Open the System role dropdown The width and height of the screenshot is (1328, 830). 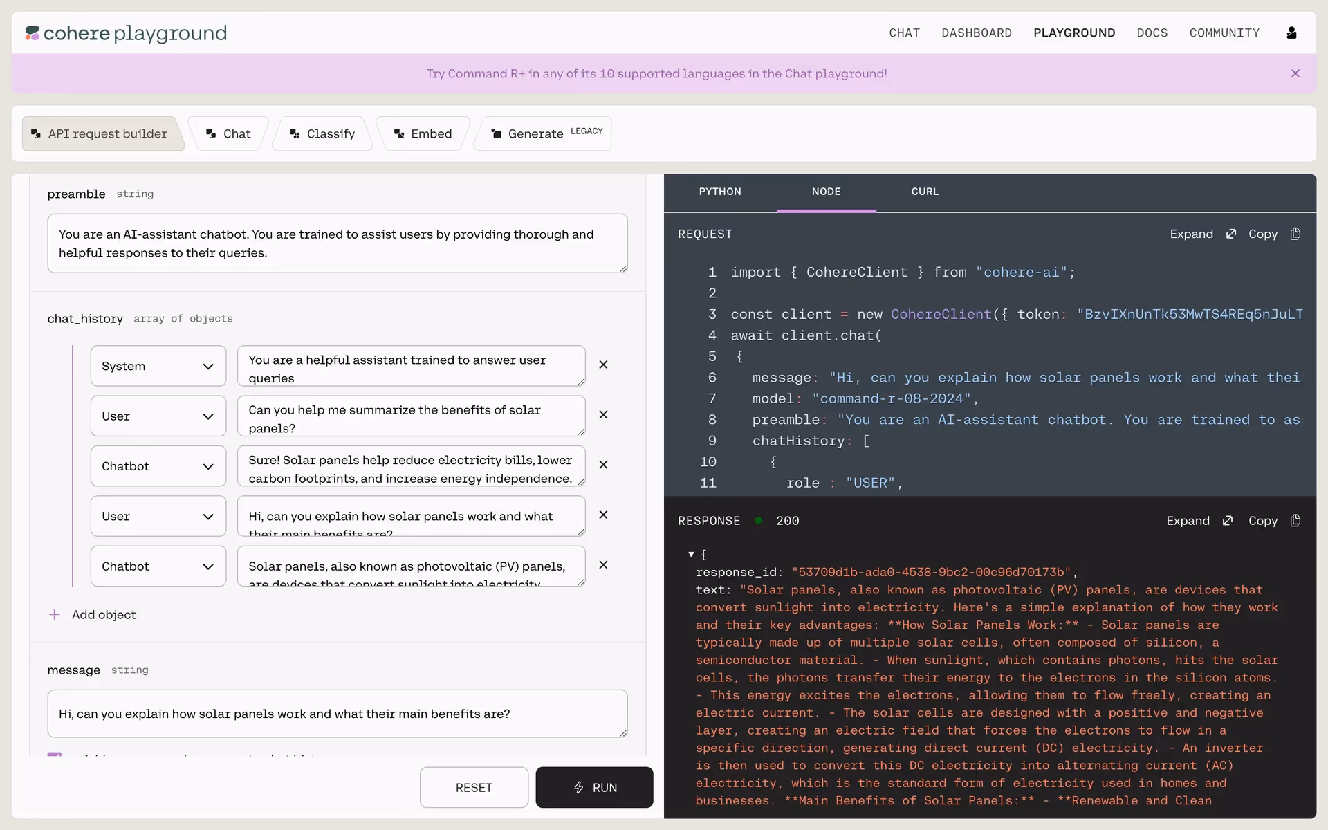(x=158, y=366)
